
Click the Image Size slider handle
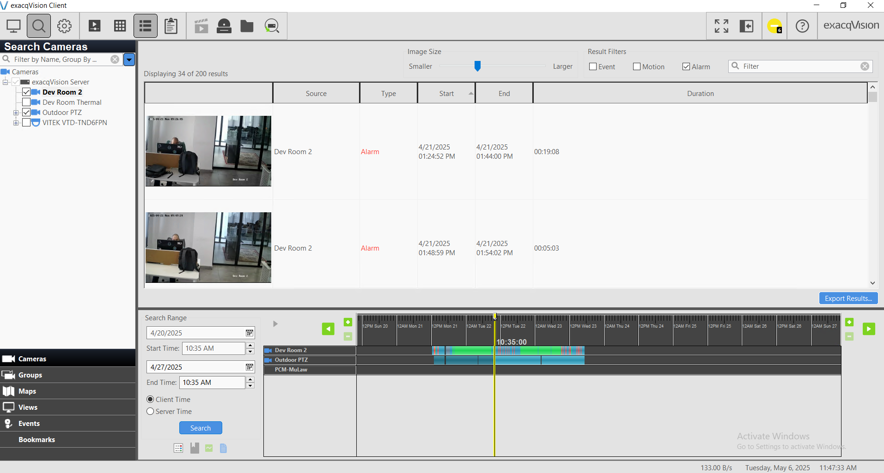click(477, 66)
